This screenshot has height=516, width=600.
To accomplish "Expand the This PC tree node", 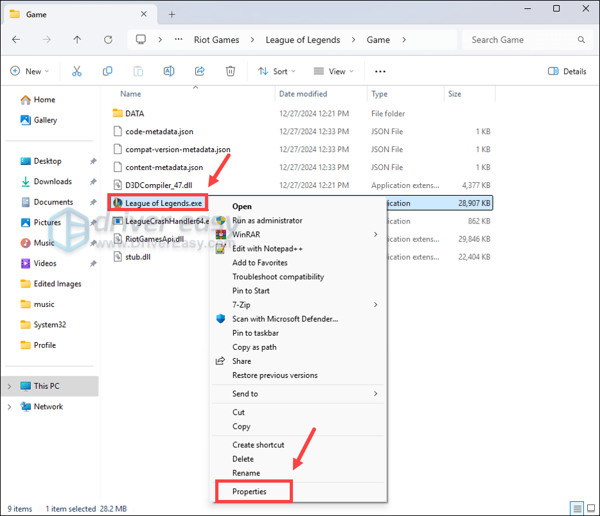I will (x=9, y=386).
